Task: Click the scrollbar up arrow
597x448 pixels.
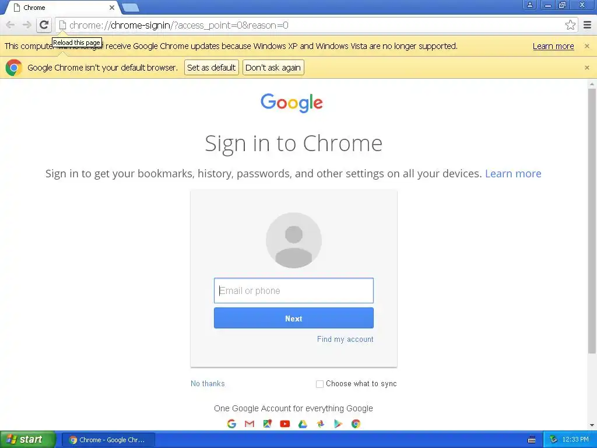Action: point(592,83)
